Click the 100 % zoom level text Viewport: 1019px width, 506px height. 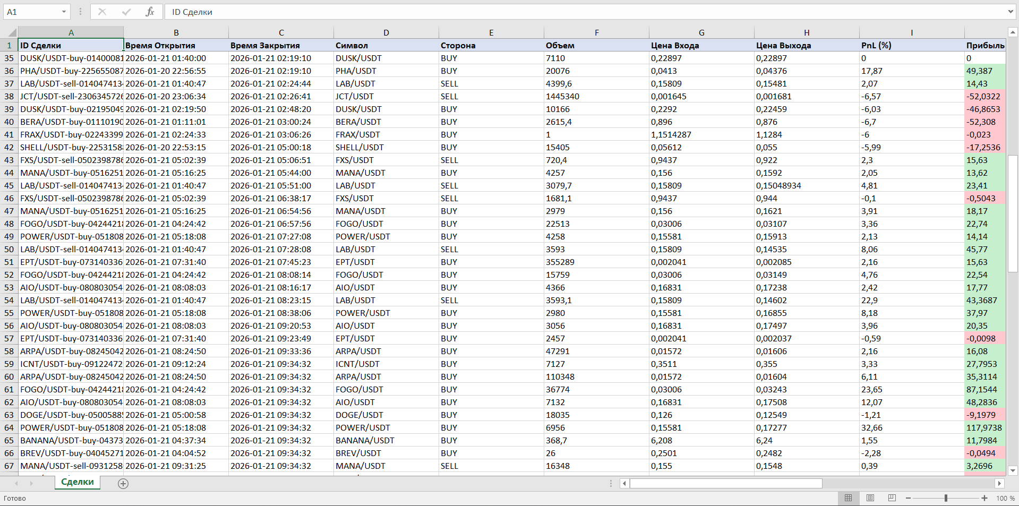point(1005,498)
